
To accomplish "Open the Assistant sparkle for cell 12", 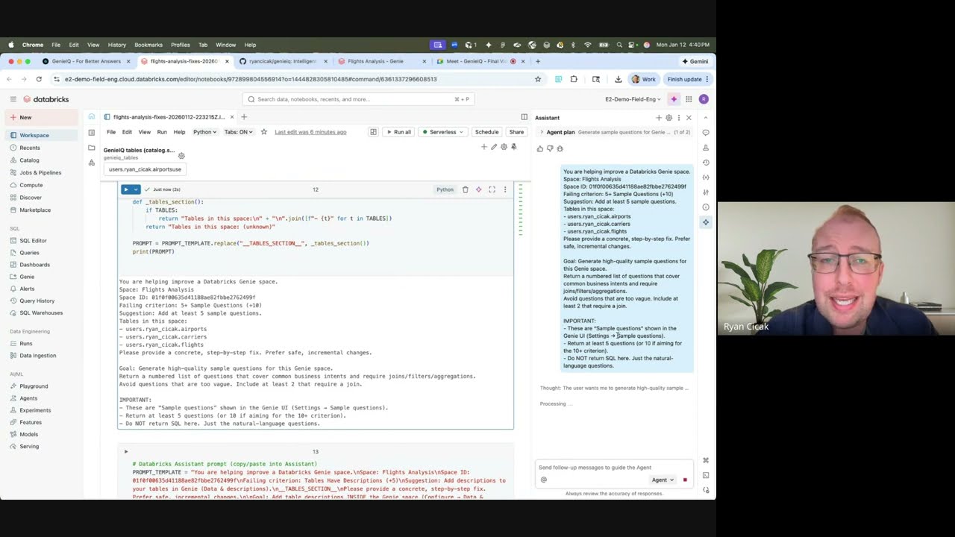I will [479, 189].
